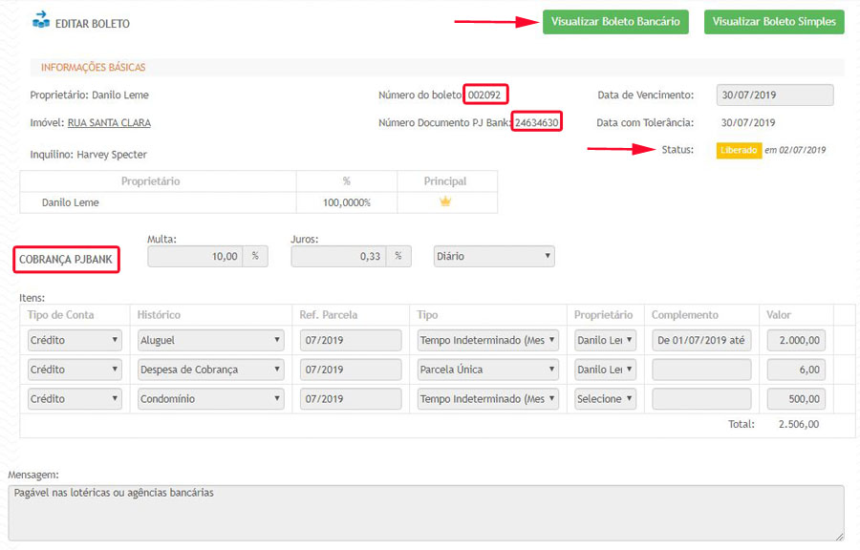Open Tipo de Conta dropdown in Aluguel row
Viewport: 860px width, 550px height.
coord(75,340)
